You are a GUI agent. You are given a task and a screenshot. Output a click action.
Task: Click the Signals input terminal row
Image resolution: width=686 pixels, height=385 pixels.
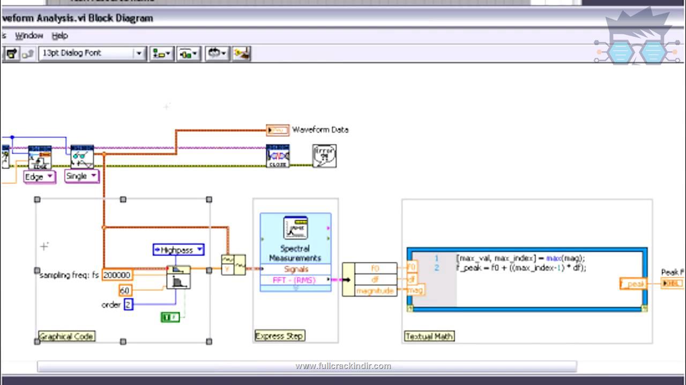pos(295,269)
